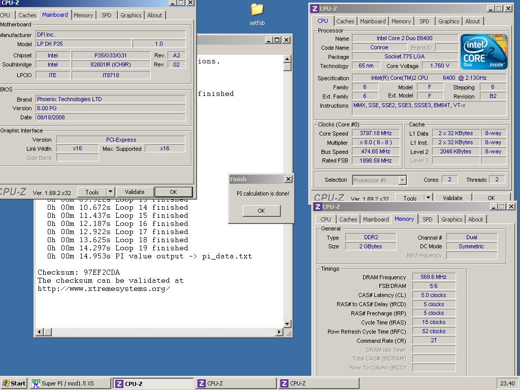520x390 pixels.
Task: Click Tools button in Mainboard window
Action: coord(92,192)
